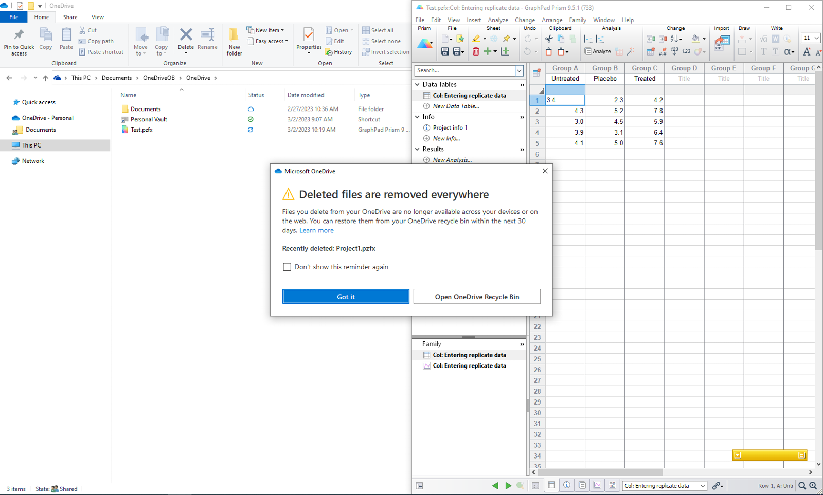The image size is (823, 495).
Task: Click the zoom in magnifier icon
Action: [x=813, y=486]
